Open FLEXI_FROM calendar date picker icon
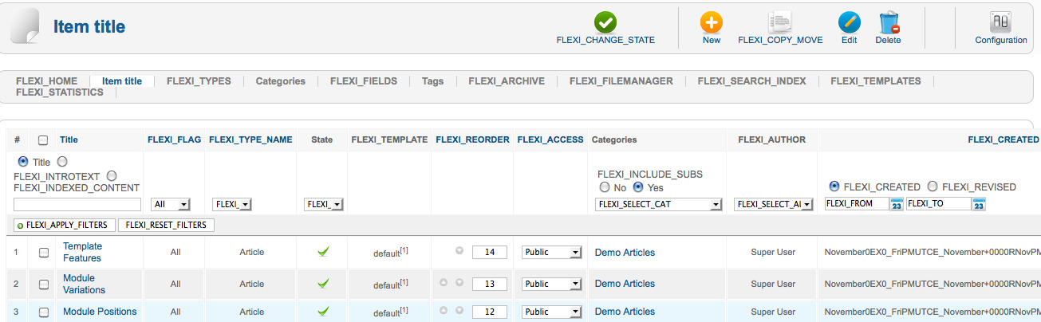The image size is (1041, 322). pyautogui.click(x=897, y=204)
